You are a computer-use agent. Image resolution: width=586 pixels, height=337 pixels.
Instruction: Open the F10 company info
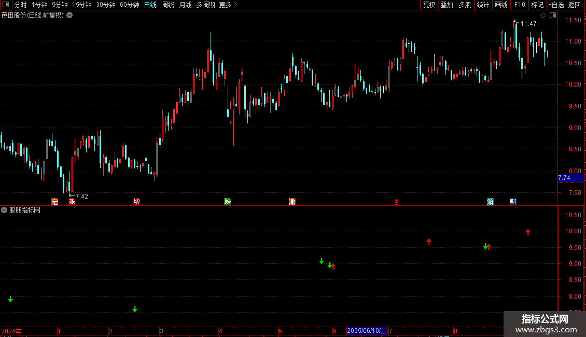(x=520, y=5)
